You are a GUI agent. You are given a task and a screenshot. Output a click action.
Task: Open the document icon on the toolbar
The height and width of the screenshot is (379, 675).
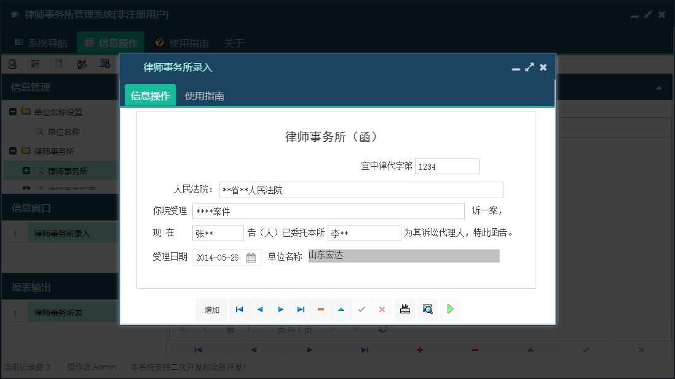[58, 64]
